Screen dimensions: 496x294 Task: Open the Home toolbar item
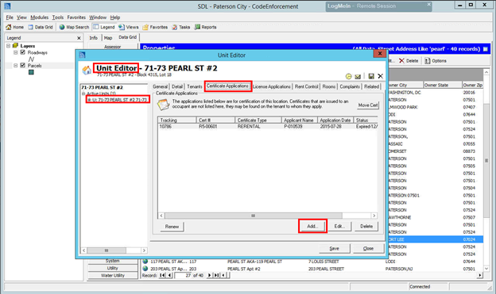click(x=14, y=27)
